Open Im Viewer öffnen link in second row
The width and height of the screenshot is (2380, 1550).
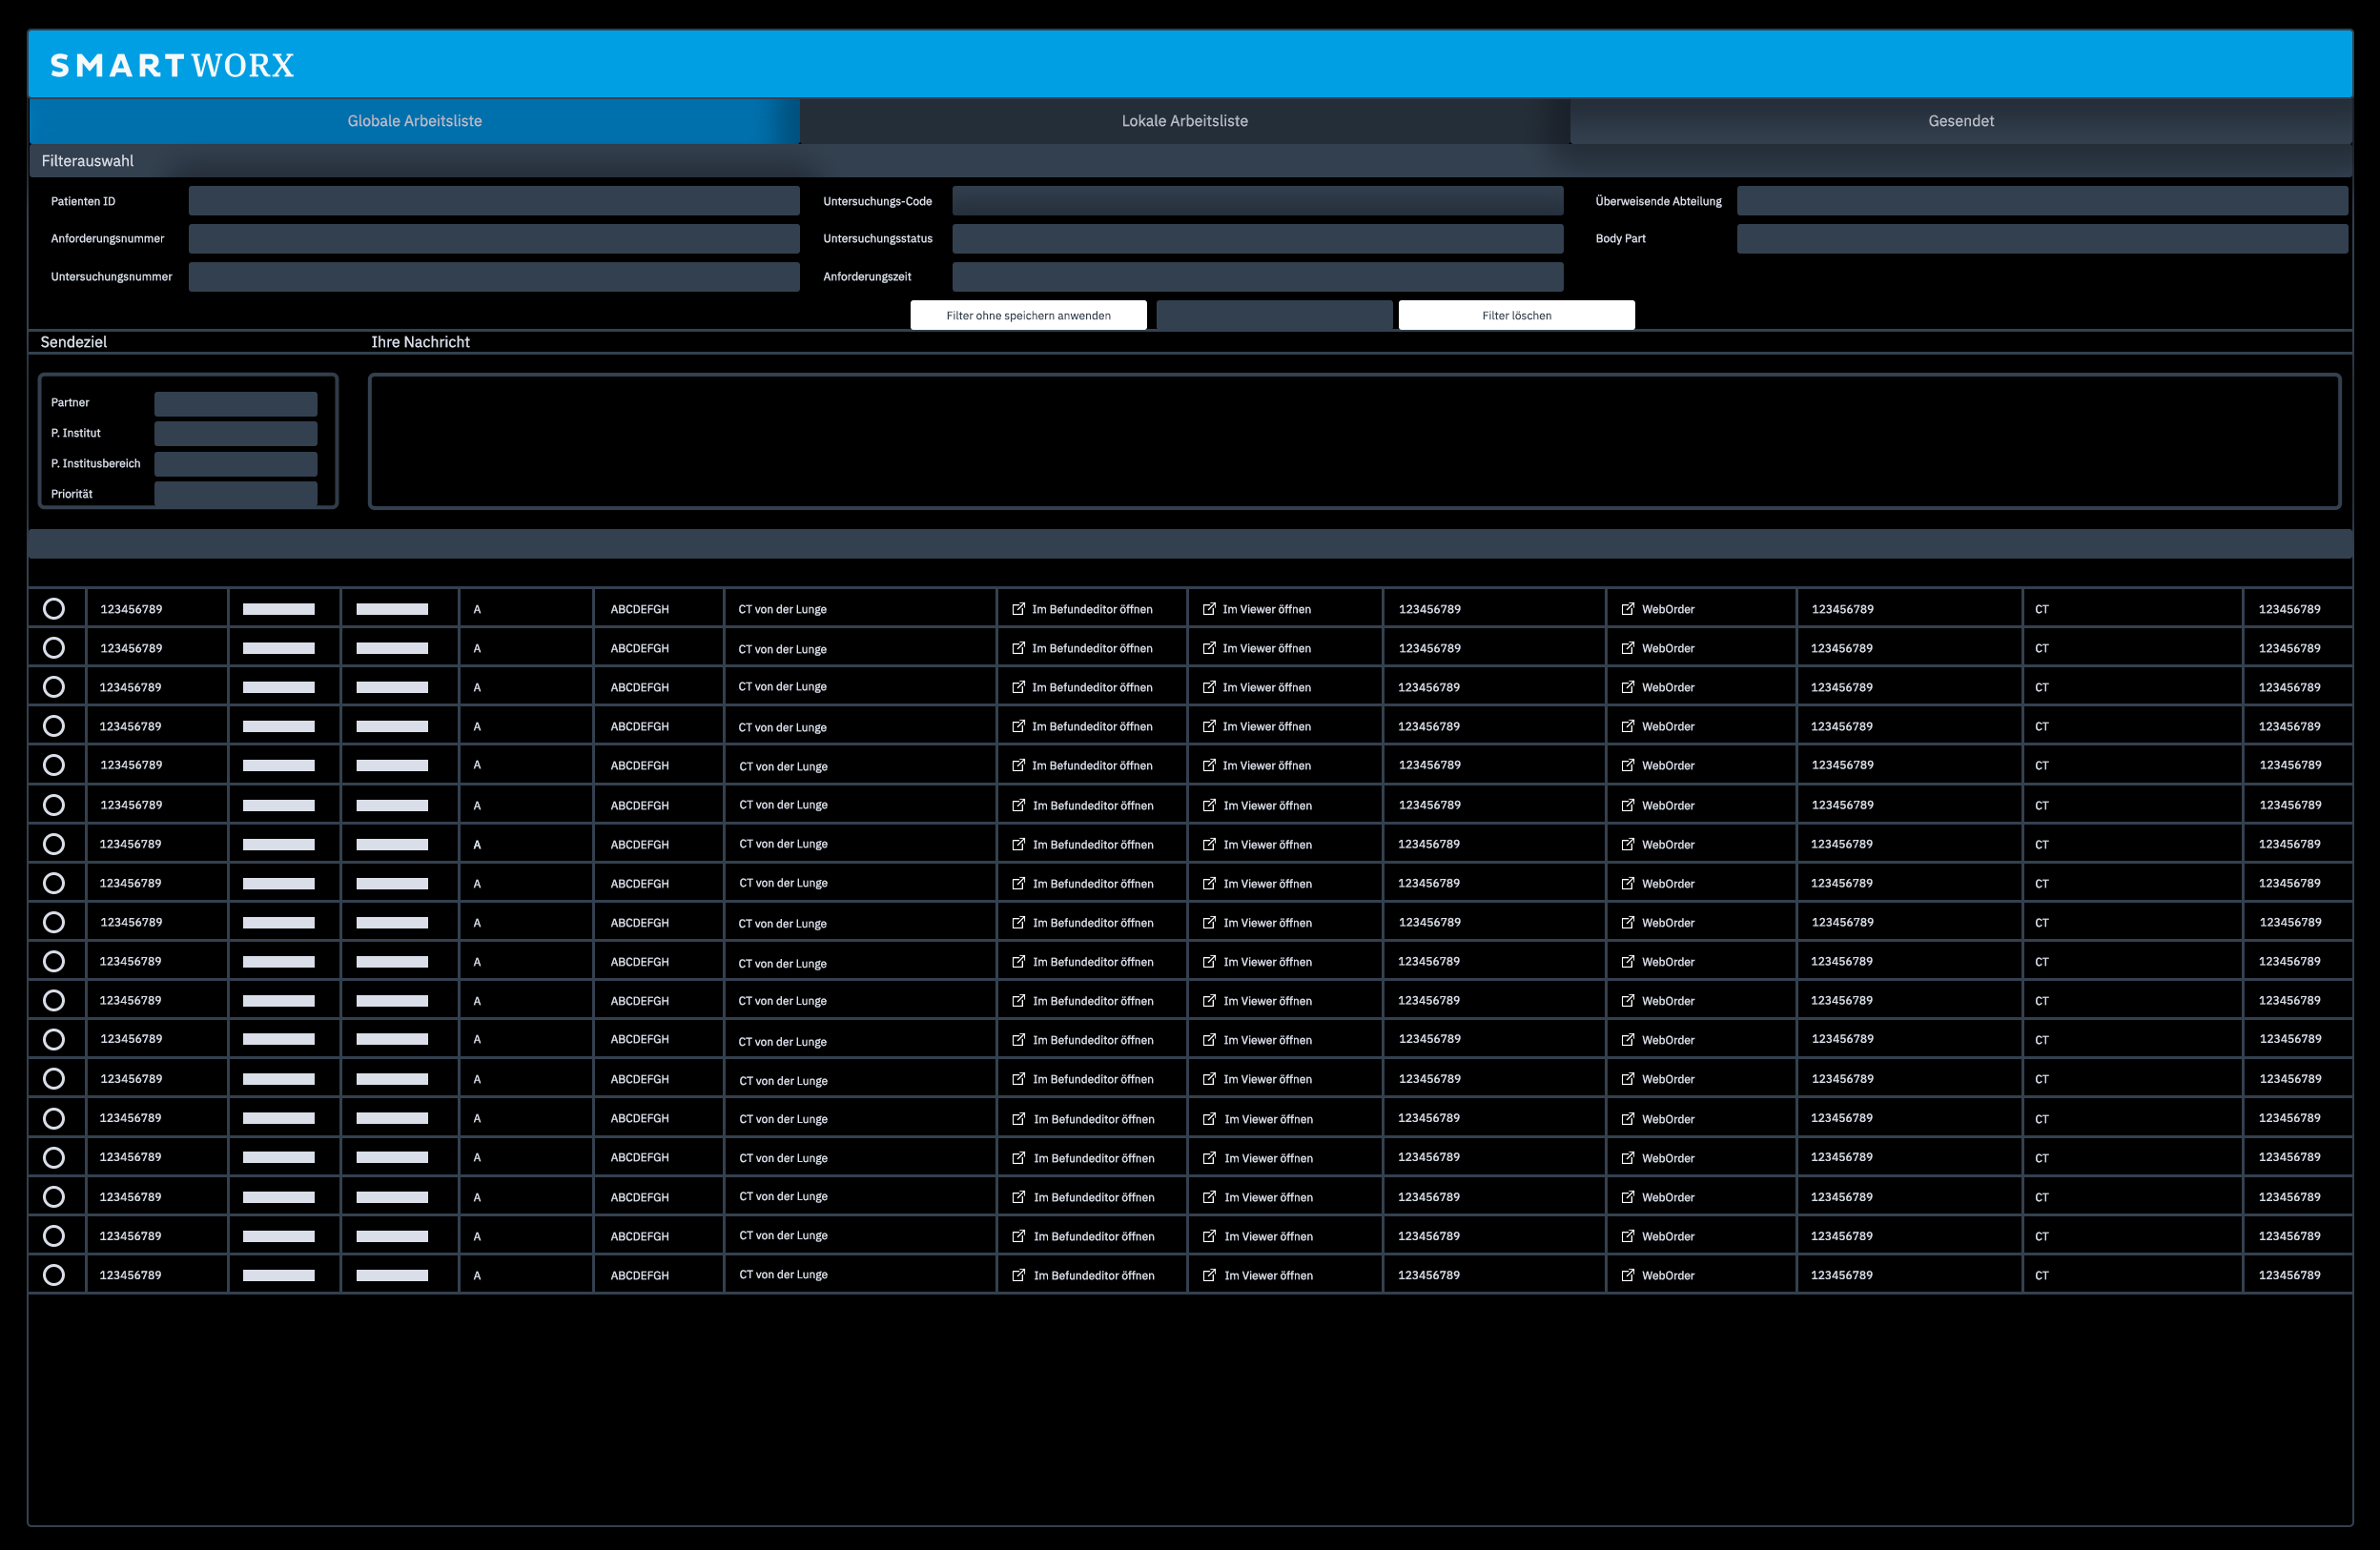click(1257, 648)
